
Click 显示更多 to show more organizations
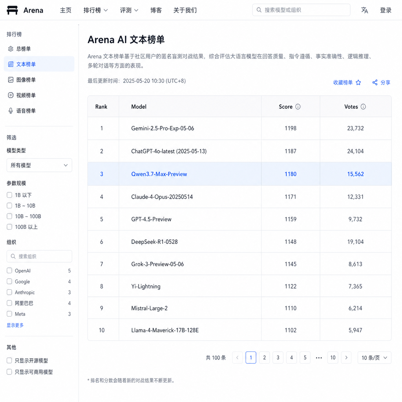(x=15, y=325)
